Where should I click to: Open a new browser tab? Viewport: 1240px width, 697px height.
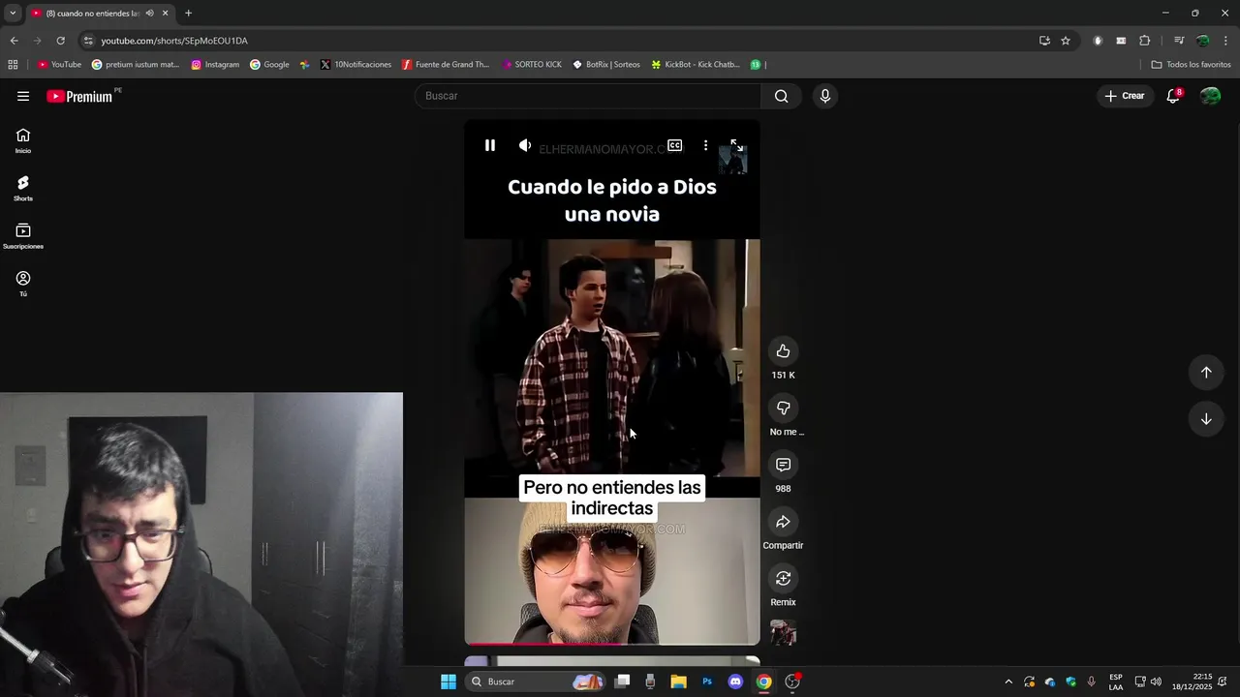click(x=188, y=13)
